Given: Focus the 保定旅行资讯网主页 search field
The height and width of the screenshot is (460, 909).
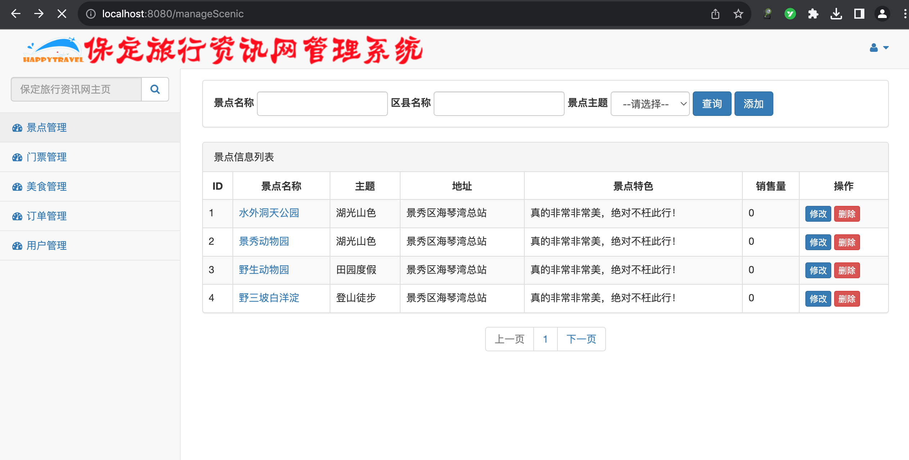Looking at the screenshot, I should click(76, 89).
